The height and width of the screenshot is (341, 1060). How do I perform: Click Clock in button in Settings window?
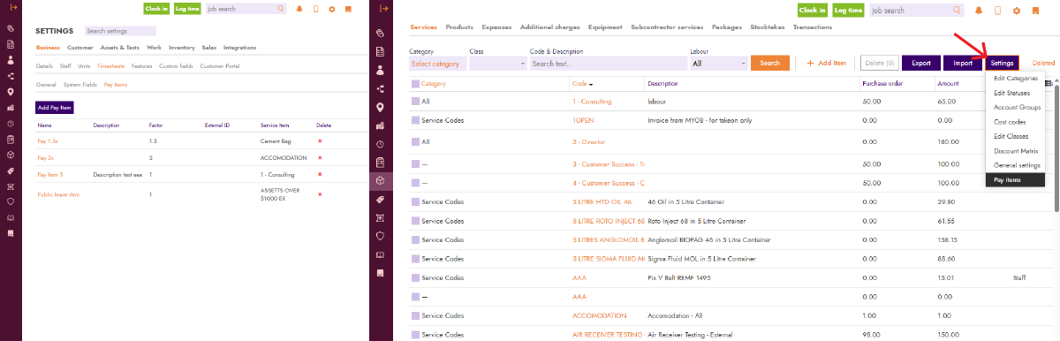pyautogui.click(x=156, y=9)
